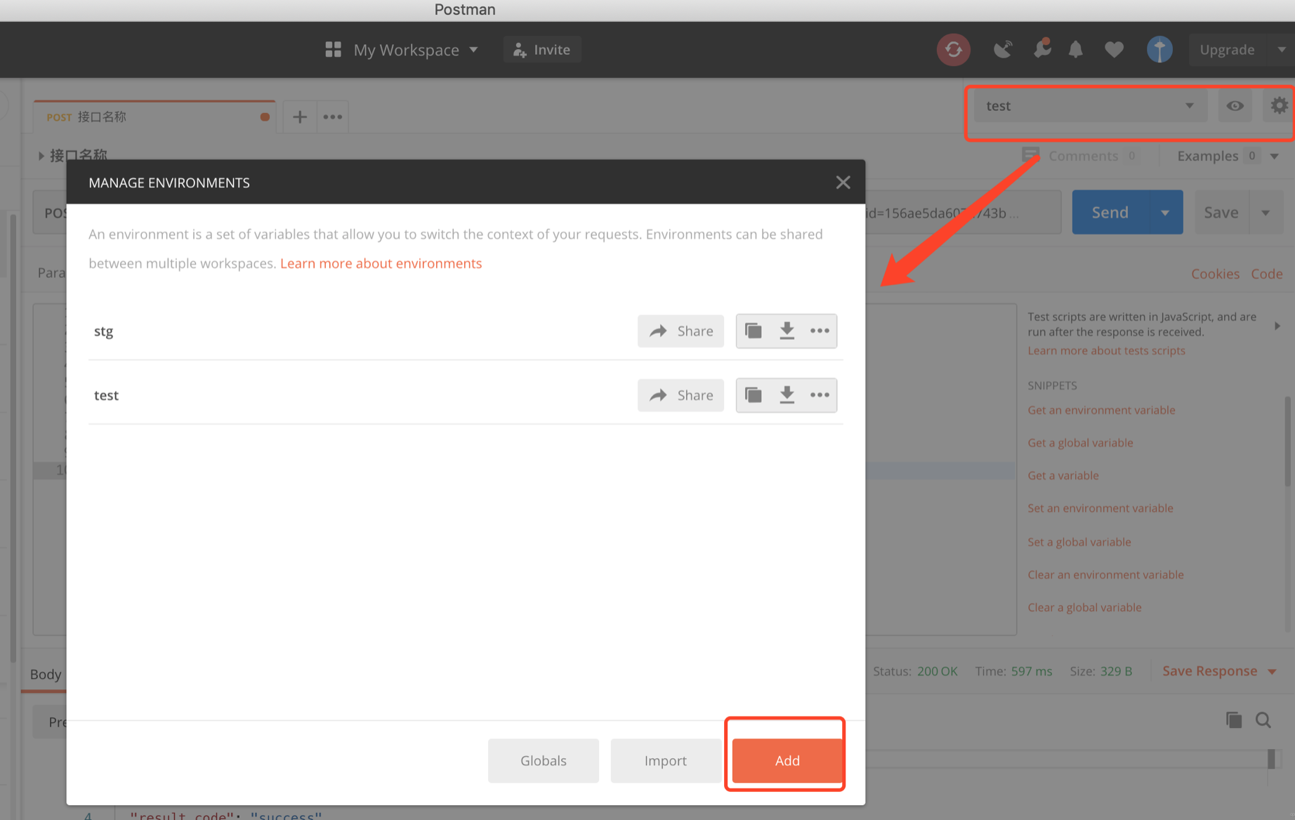The width and height of the screenshot is (1295, 820).
Task: Share the test environment
Action: pos(681,395)
